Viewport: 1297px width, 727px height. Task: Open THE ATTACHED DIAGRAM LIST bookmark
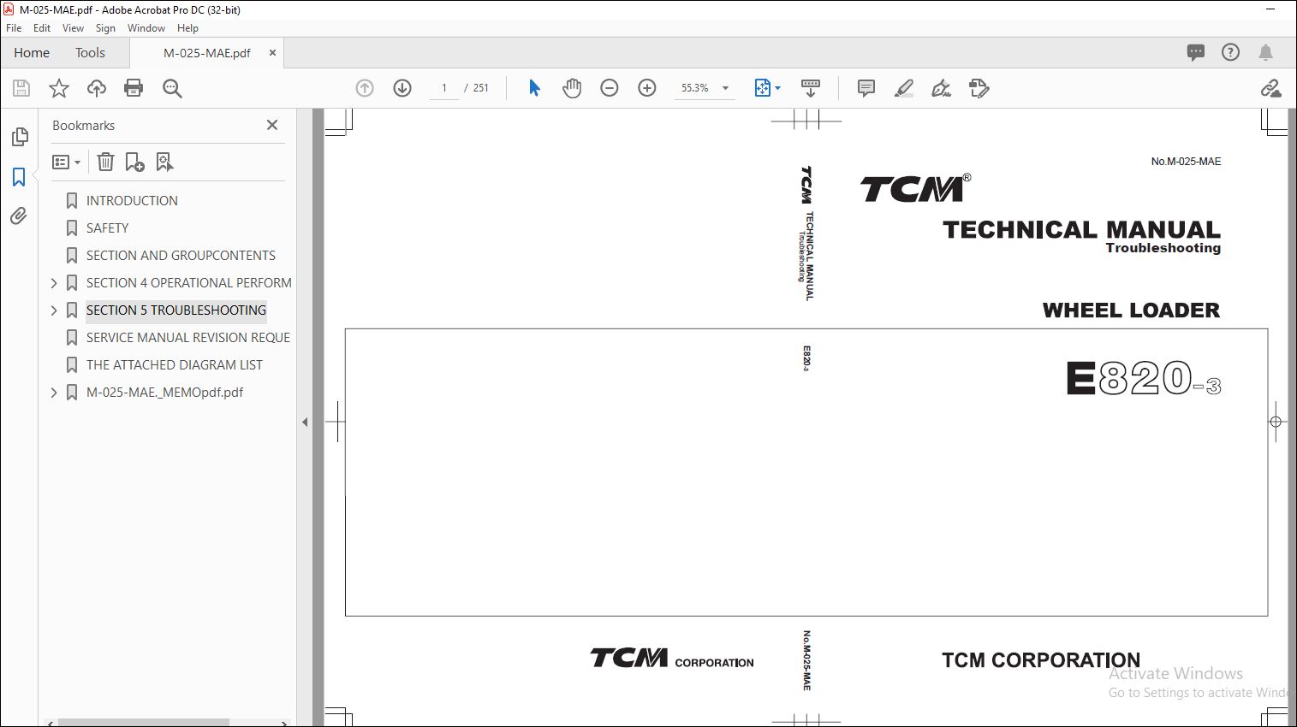pos(175,365)
